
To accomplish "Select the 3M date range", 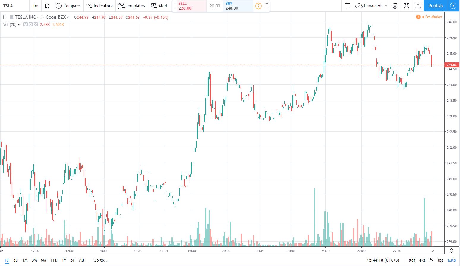I will pyautogui.click(x=34, y=260).
